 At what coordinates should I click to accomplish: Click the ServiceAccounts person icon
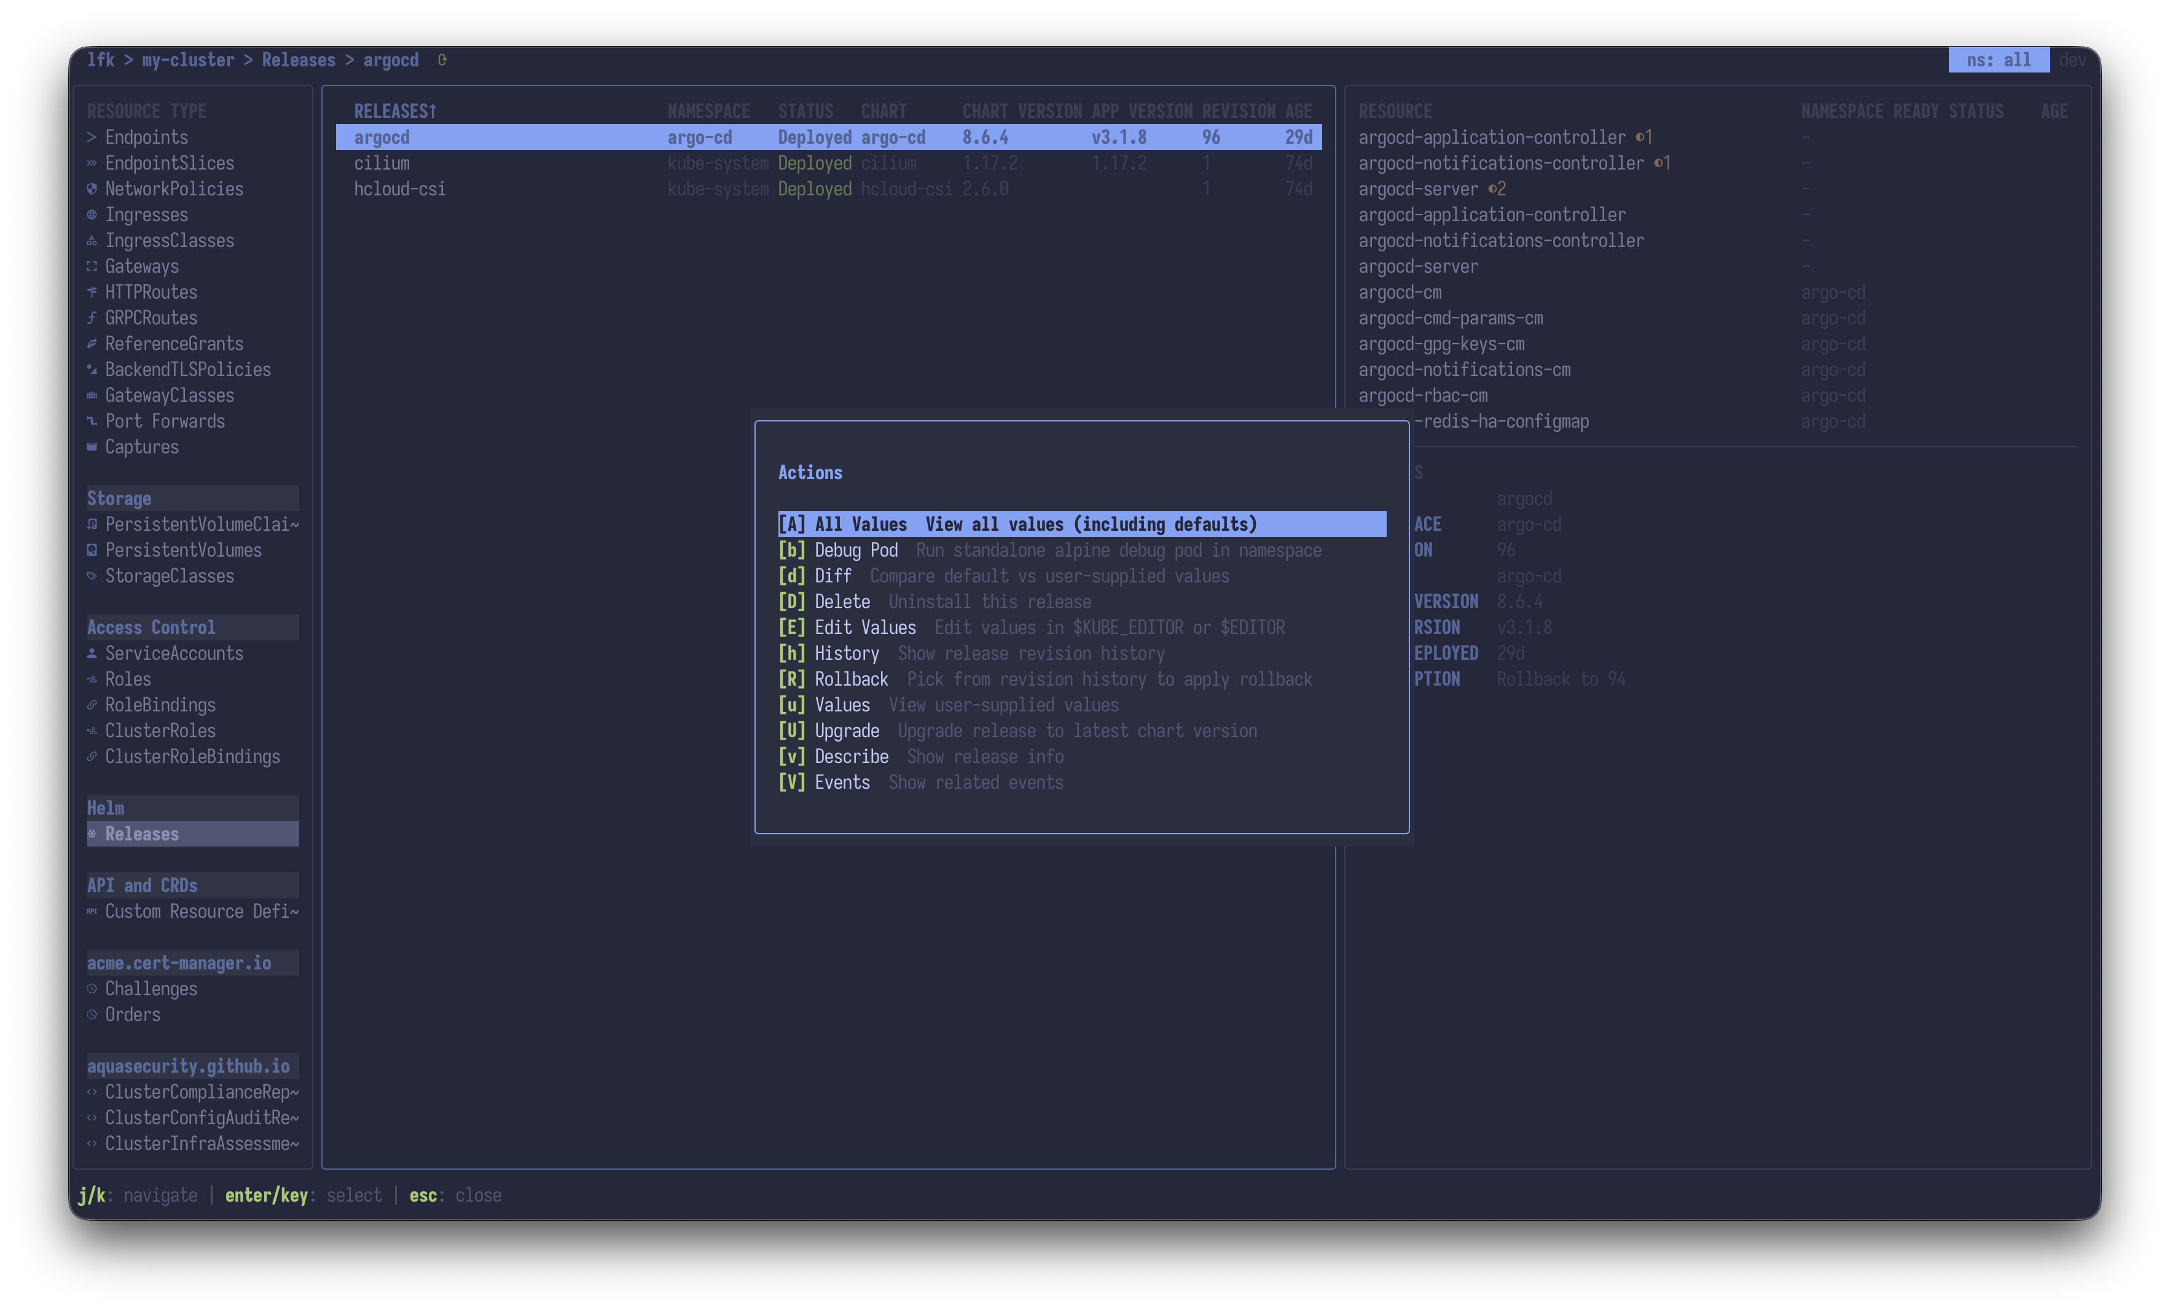(x=92, y=653)
